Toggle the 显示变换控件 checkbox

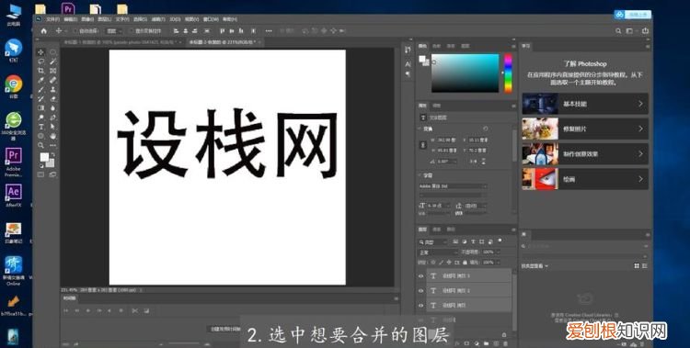tap(132, 31)
